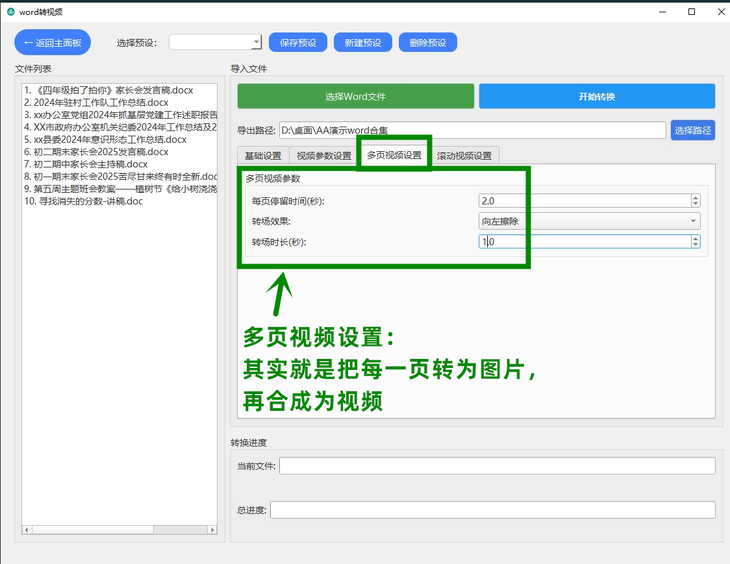Increase 每页停留时间 with the up stepper arrow
730x564 pixels.
coord(696,197)
